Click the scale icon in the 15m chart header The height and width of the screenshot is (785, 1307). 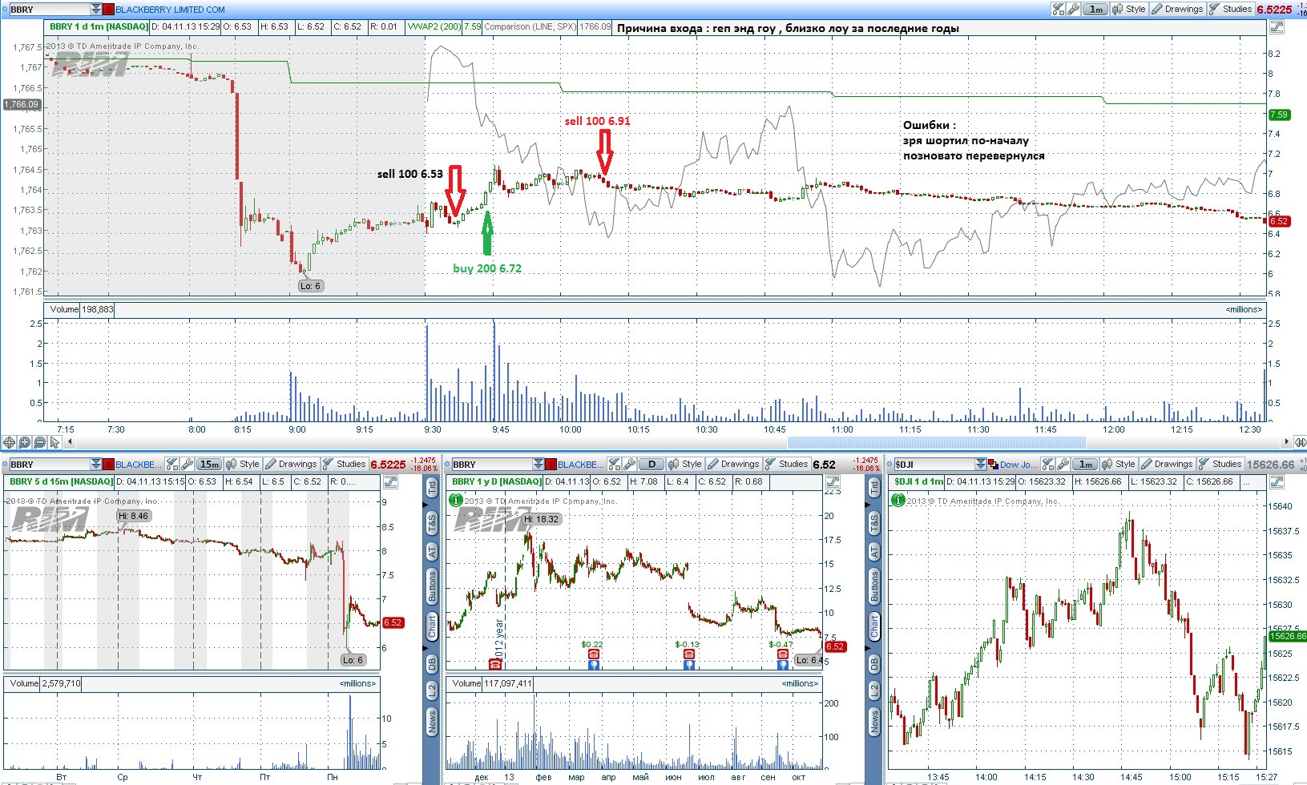390,482
